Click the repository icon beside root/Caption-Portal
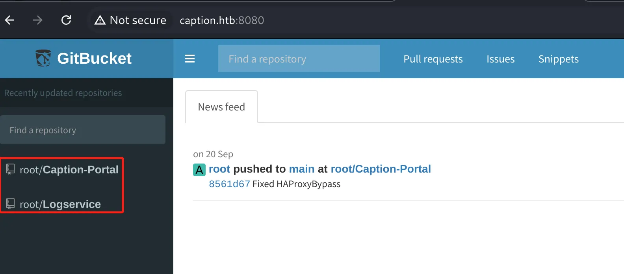 10,169
